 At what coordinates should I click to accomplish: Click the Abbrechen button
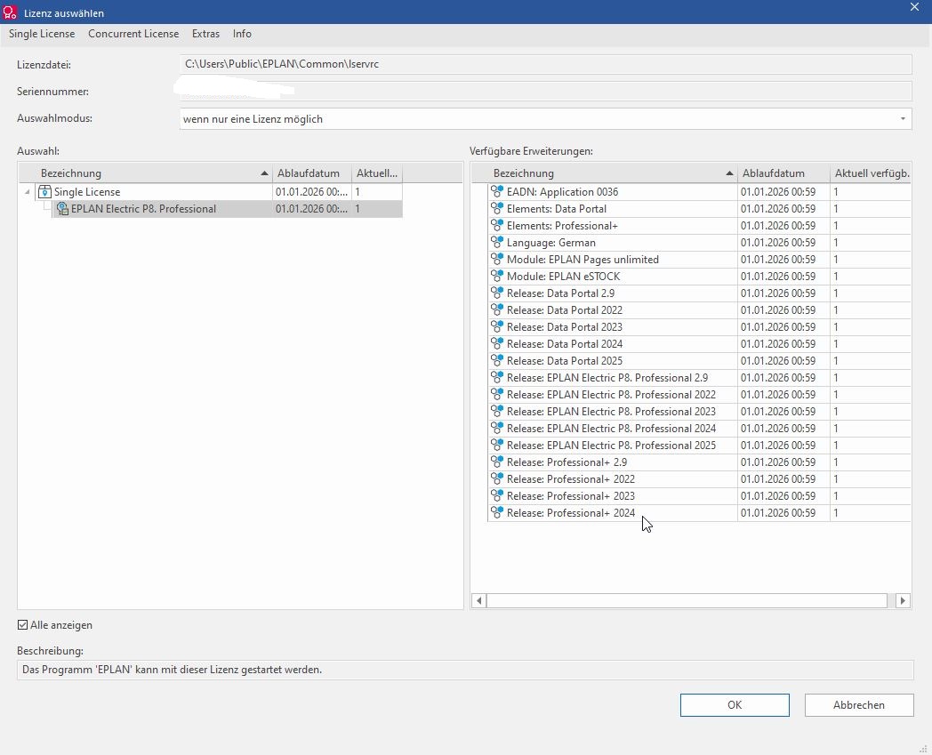(859, 705)
